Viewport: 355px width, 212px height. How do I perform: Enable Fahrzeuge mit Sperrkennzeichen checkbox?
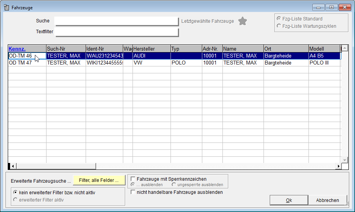(133, 179)
